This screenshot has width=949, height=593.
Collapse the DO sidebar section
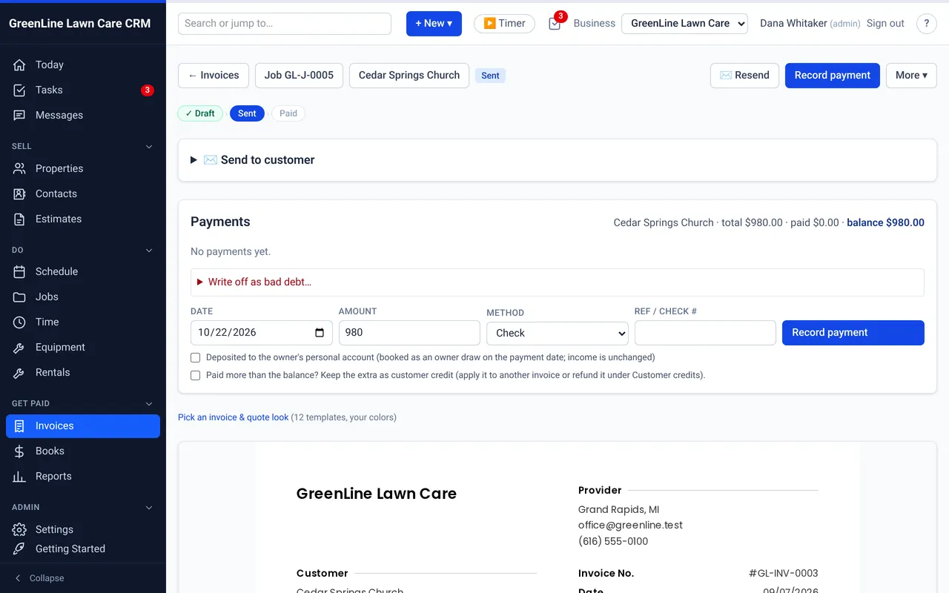click(149, 251)
